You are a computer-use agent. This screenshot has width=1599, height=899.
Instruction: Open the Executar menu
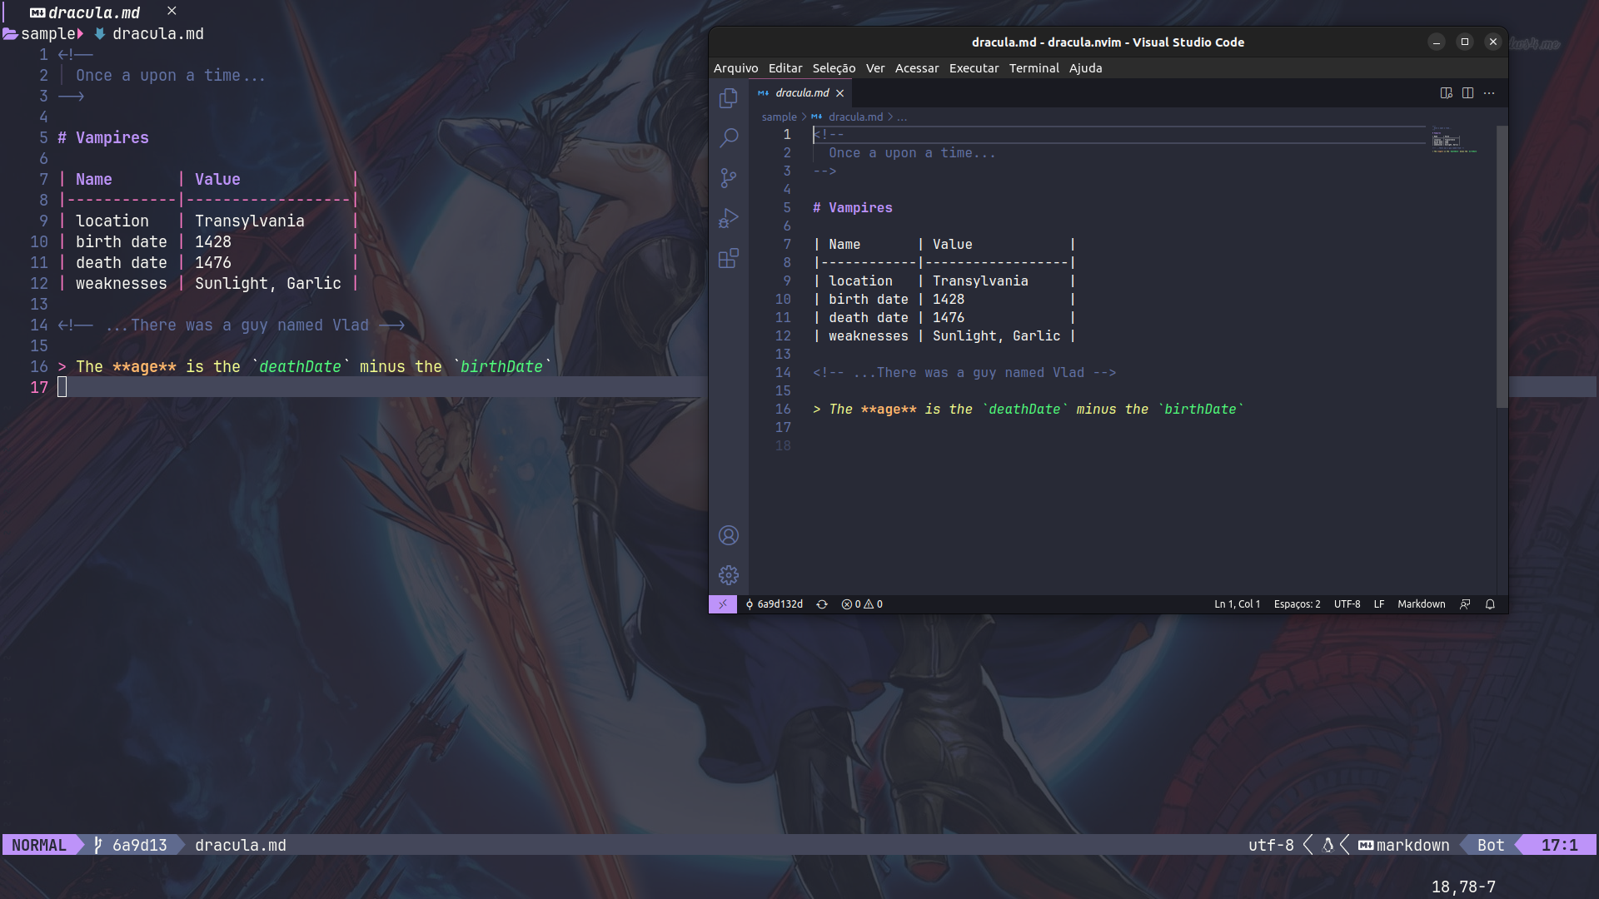974,68
